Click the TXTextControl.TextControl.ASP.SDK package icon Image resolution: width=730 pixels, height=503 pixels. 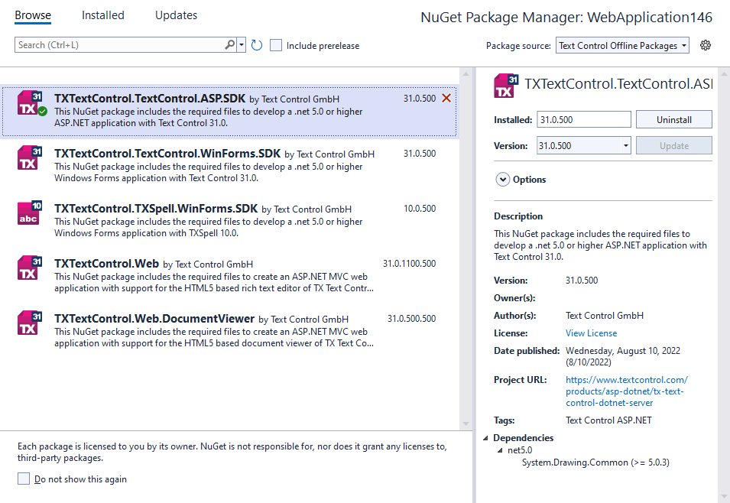(x=28, y=102)
